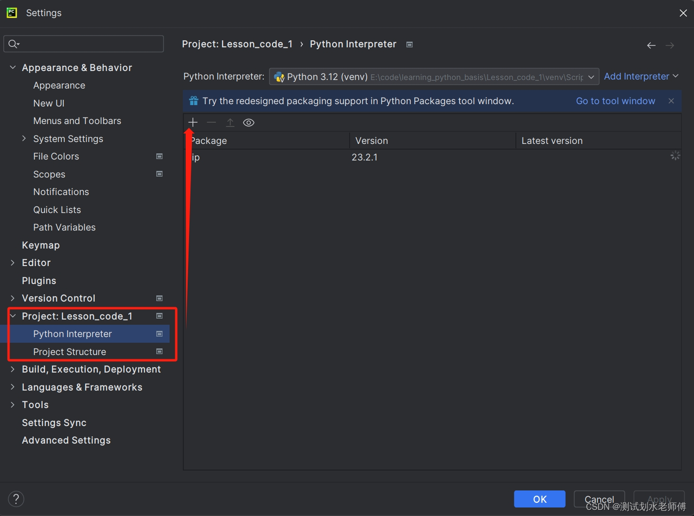
Task: Select the pip package row
Action: coord(432,157)
